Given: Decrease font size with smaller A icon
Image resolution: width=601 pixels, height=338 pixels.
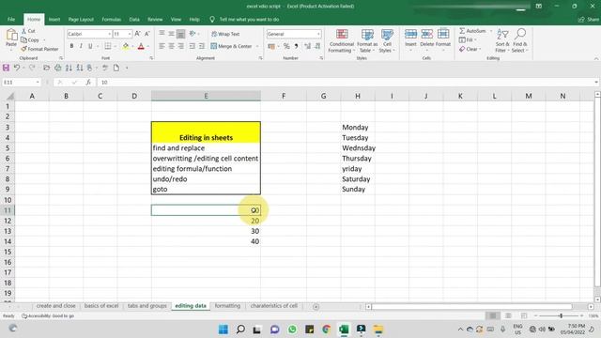Looking at the screenshot, I should (146, 34).
